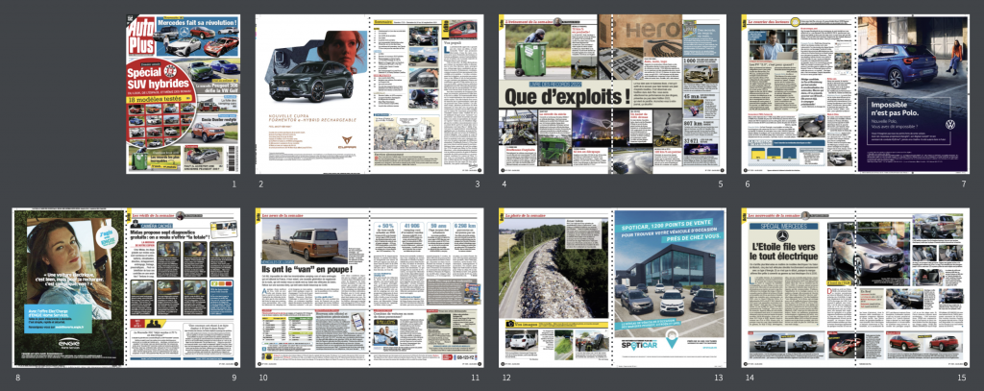Image resolution: width=984 pixels, height=391 pixels.
Task: Click the page number 1 label
Action: [x=234, y=183]
